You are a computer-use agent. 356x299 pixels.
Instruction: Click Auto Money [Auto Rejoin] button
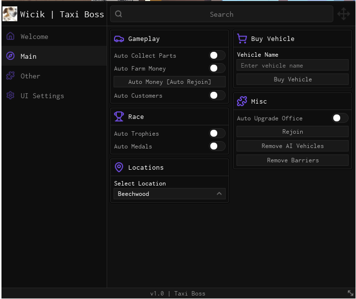(x=169, y=82)
